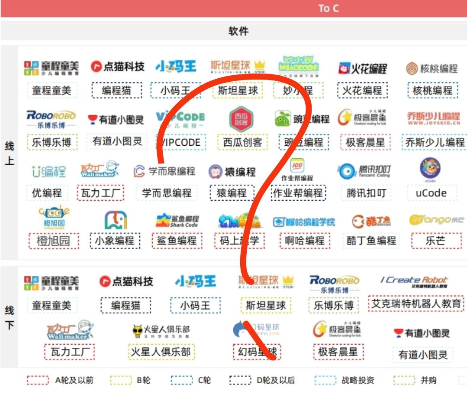Click the '瓦力工厂' label in the 线上 section
The width and height of the screenshot is (467, 407).
[100, 193]
